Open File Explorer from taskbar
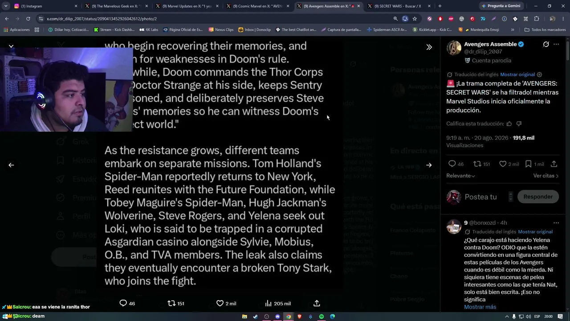Viewport: 570px width, 321px height. pyautogui.click(x=244, y=317)
